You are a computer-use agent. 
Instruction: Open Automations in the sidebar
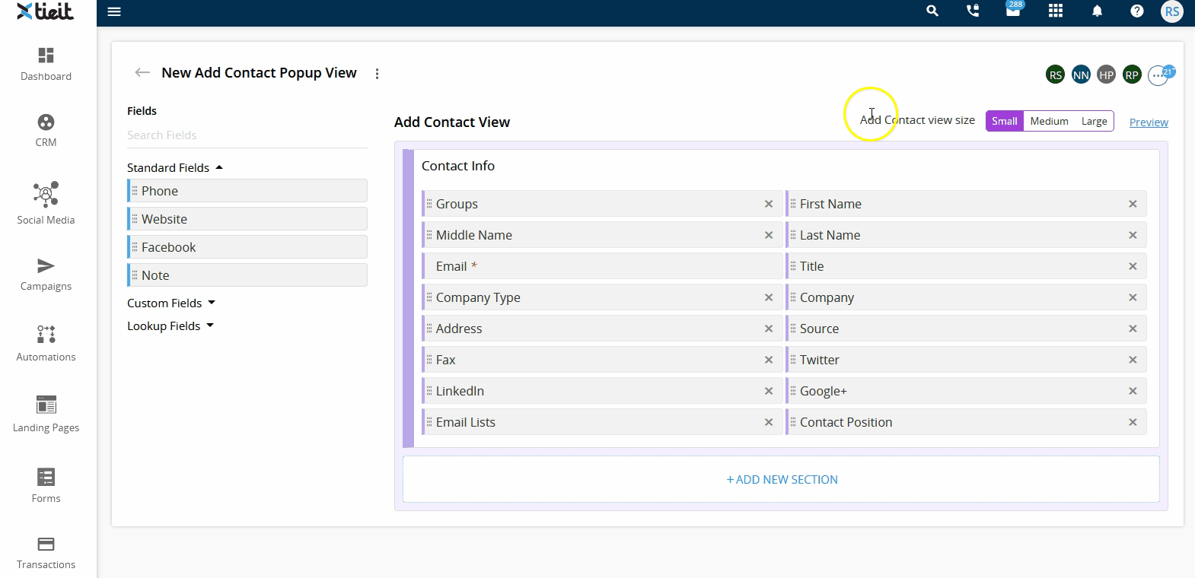(46, 344)
